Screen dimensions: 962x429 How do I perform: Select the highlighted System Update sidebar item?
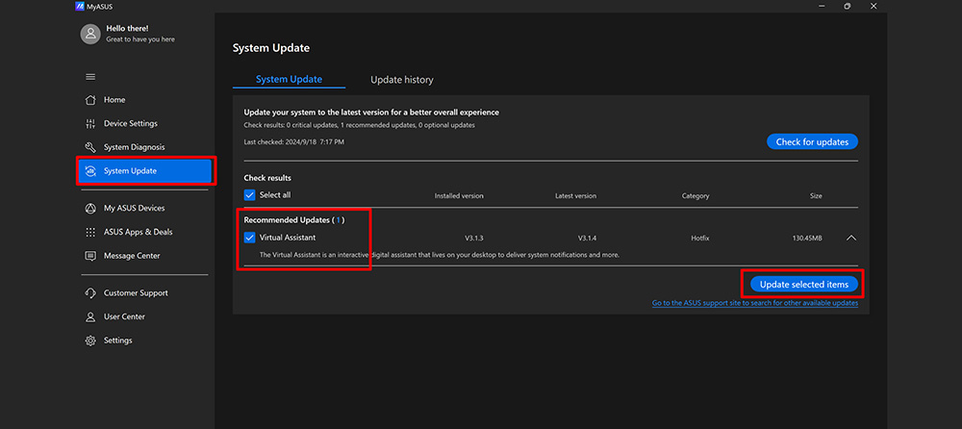tap(145, 170)
